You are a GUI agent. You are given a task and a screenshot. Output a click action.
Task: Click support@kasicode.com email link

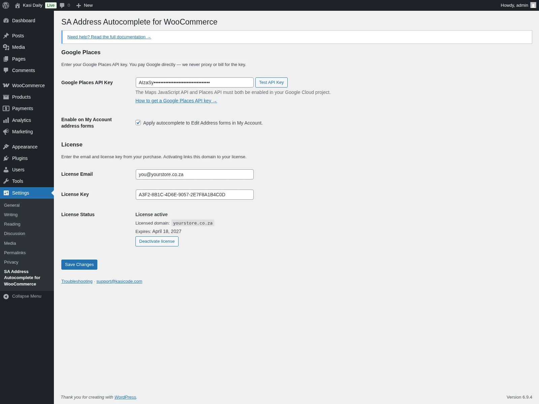119,281
